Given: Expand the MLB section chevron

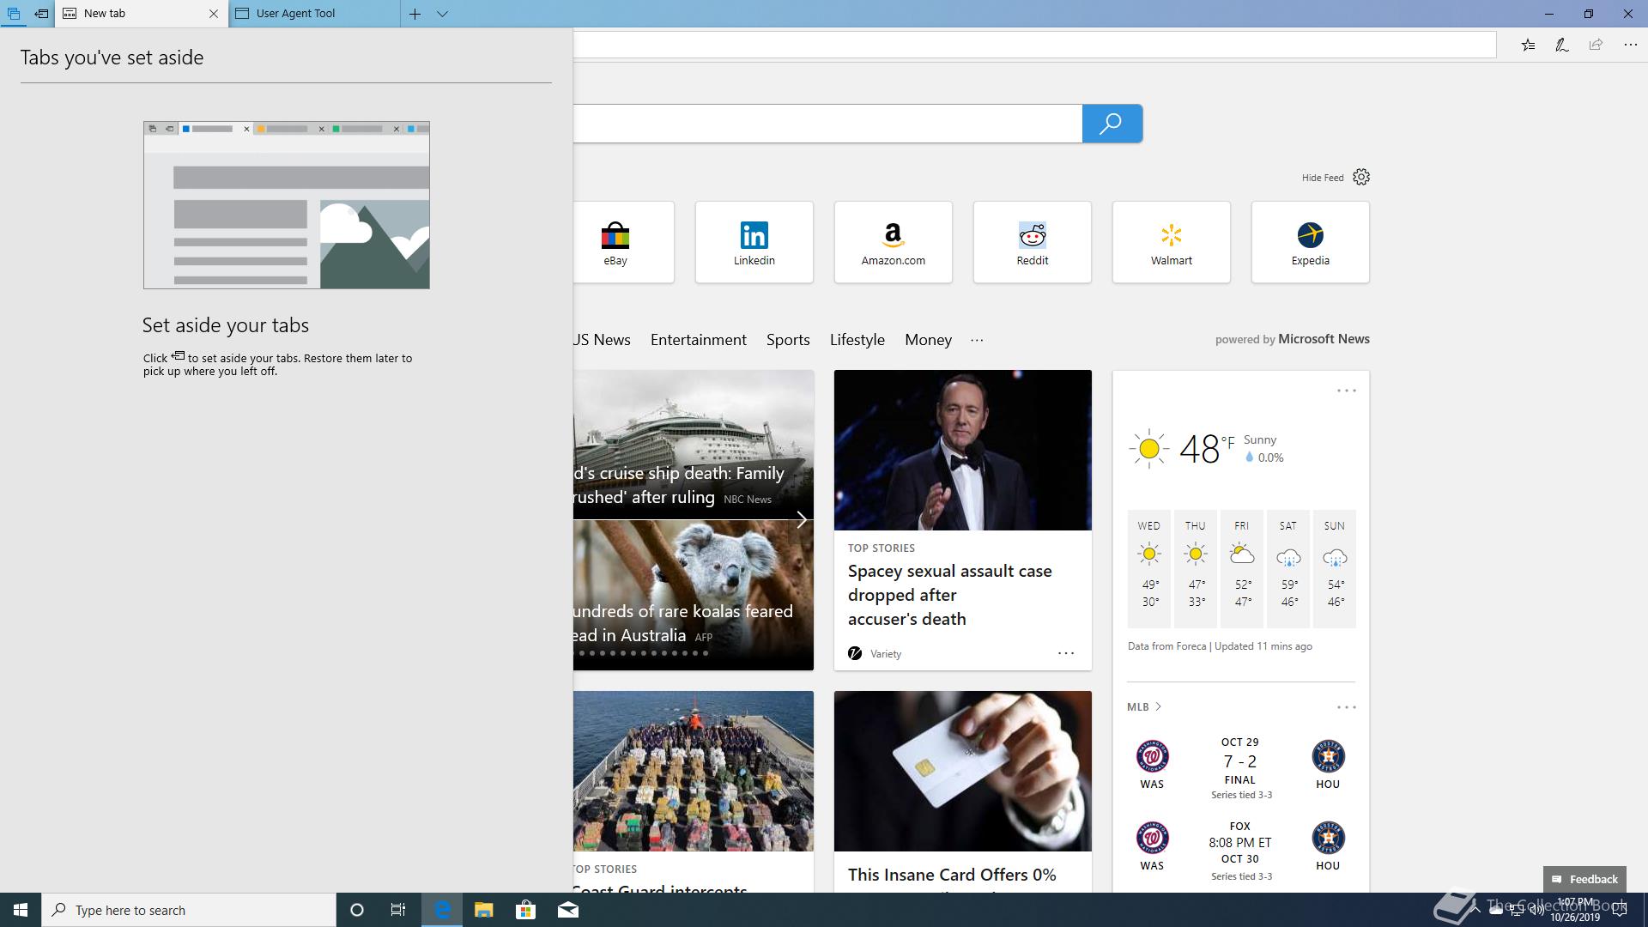Looking at the screenshot, I should pos(1159,706).
